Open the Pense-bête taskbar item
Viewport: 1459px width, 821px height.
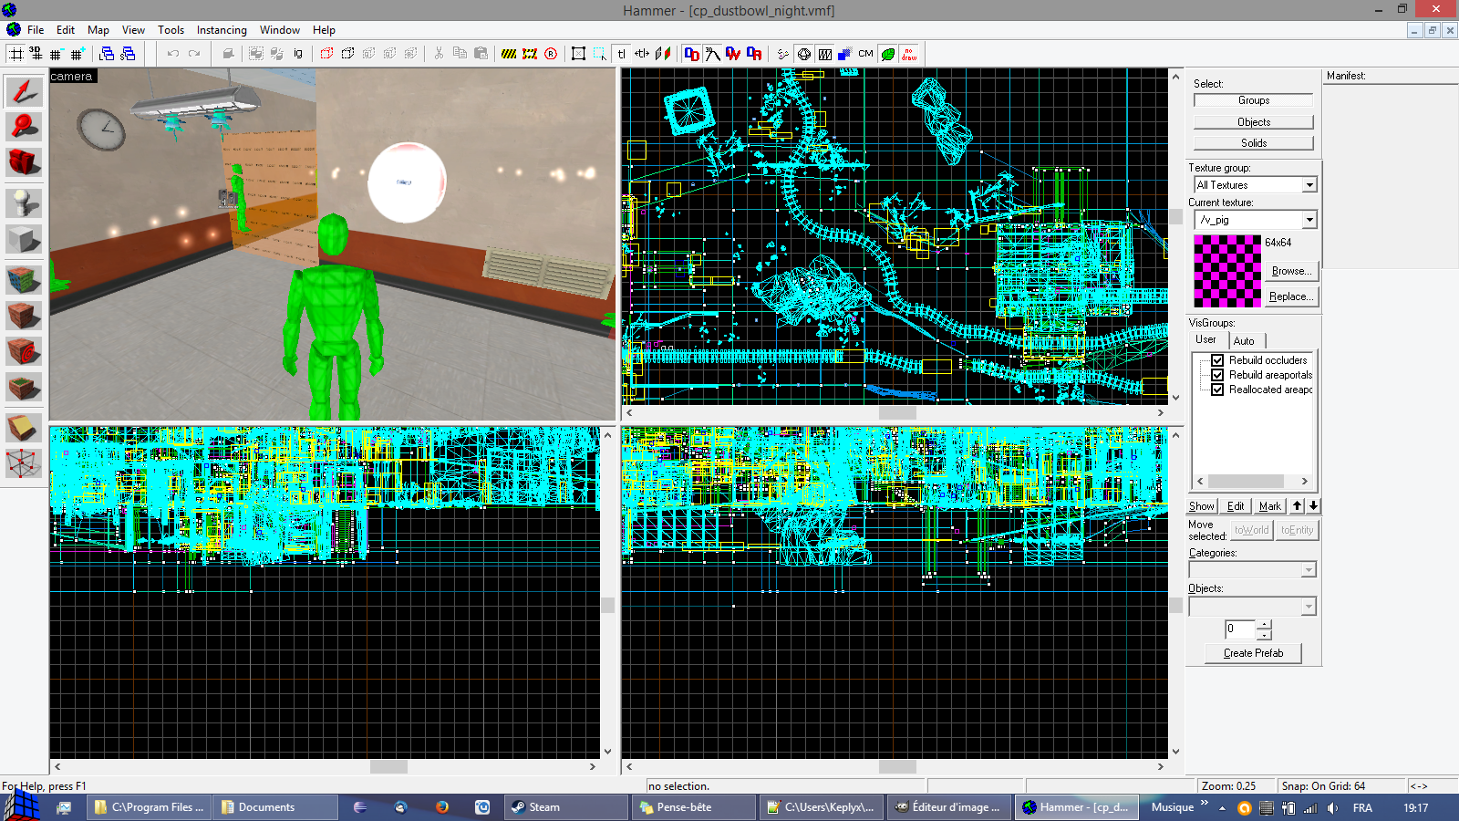(695, 807)
